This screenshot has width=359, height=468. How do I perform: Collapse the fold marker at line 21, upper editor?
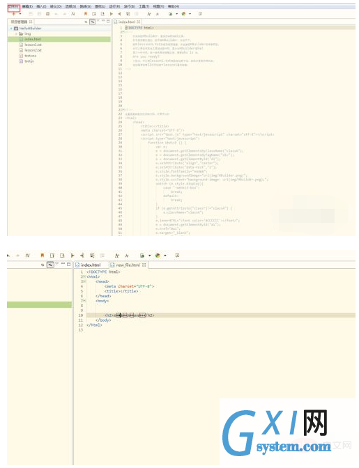(x=123, y=110)
